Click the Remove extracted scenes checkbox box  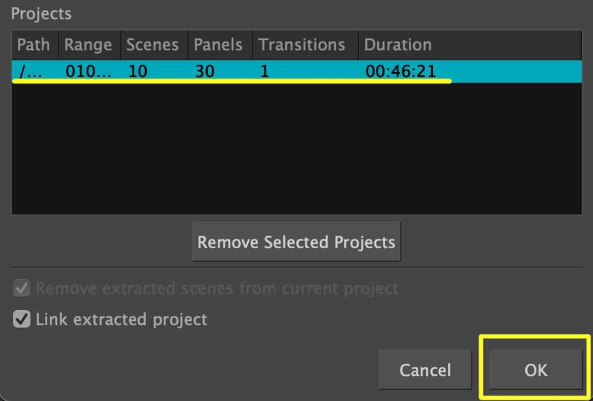pos(22,288)
